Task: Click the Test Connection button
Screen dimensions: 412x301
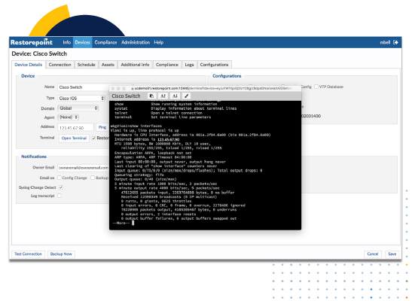Action: coord(28,254)
